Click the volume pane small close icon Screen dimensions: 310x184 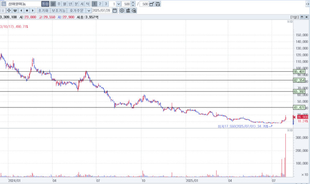tap(291, 130)
